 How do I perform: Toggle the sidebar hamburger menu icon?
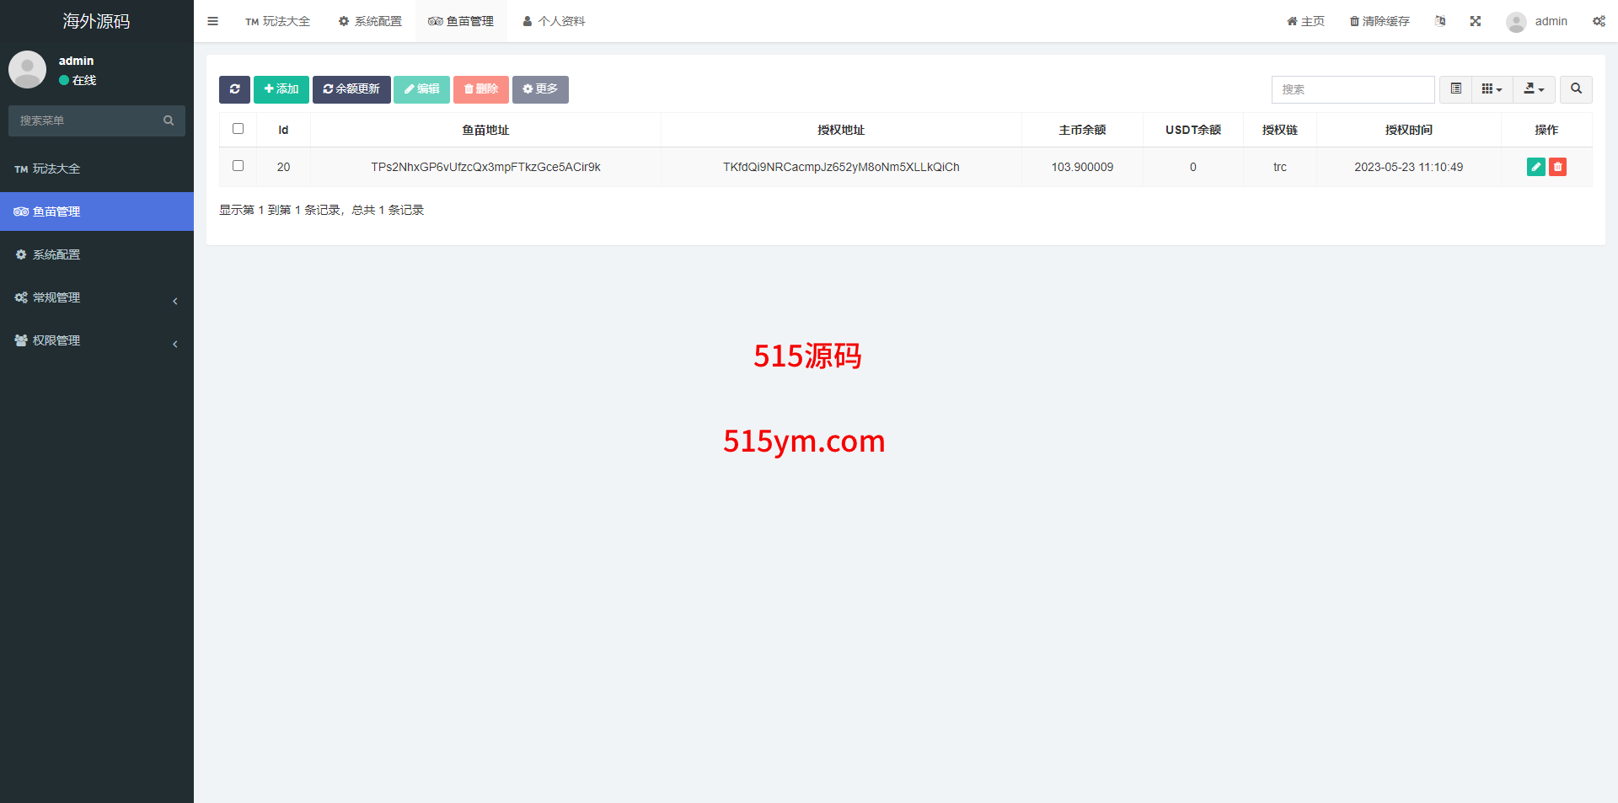point(212,21)
